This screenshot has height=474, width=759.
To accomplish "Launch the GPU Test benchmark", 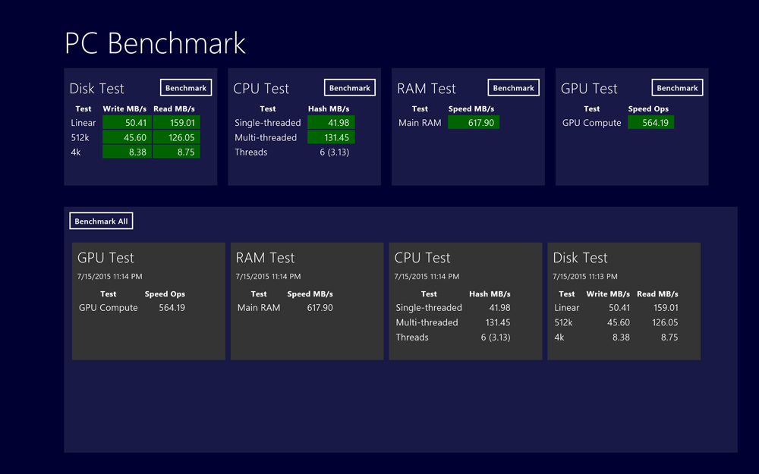I will [678, 88].
